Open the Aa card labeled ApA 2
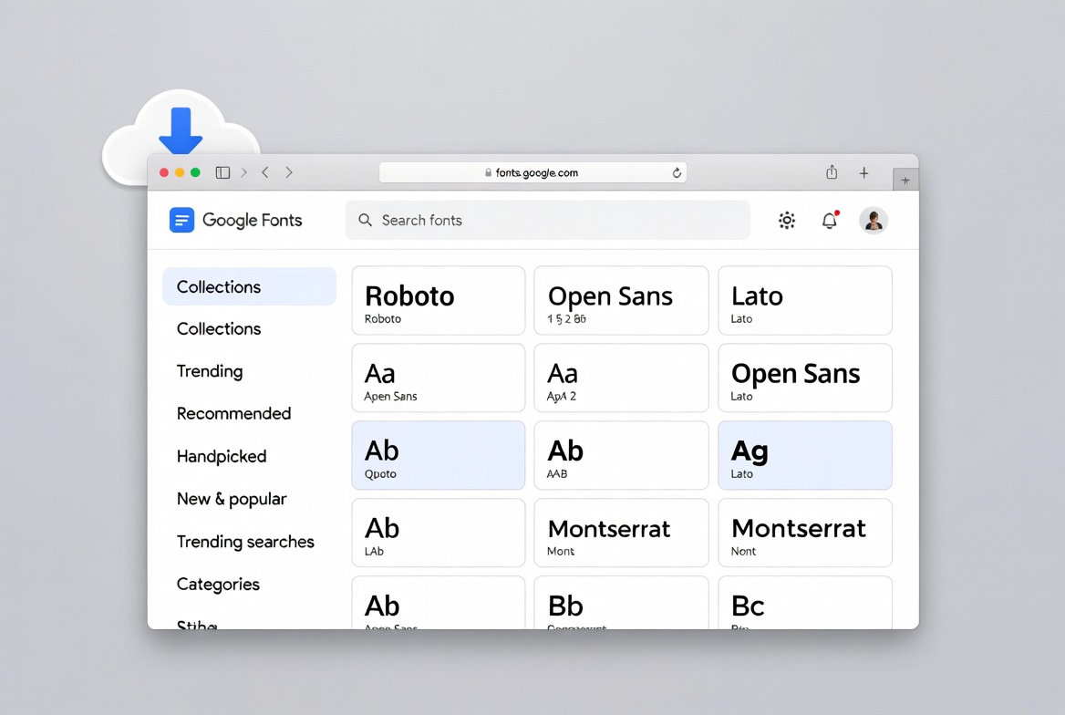The image size is (1065, 715). (x=621, y=378)
